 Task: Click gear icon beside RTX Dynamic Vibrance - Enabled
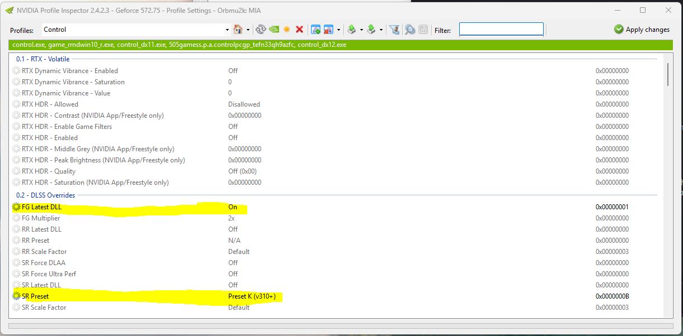tap(16, 71)
